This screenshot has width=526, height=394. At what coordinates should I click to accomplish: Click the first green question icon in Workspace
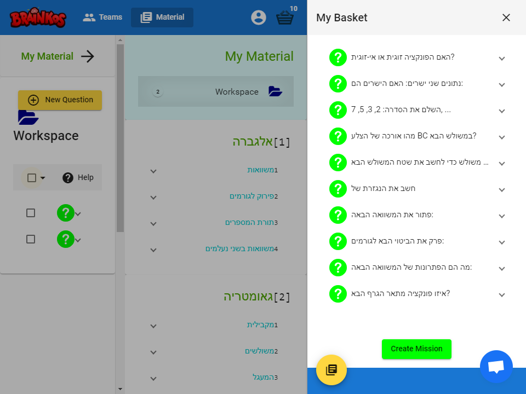click(x=66, y=213)
